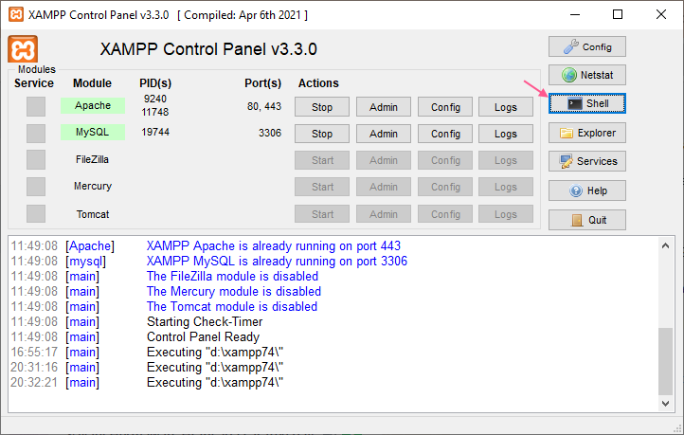Maximize the XAMPP Control Panel window

pyautogui.click(x=618, y=14)
